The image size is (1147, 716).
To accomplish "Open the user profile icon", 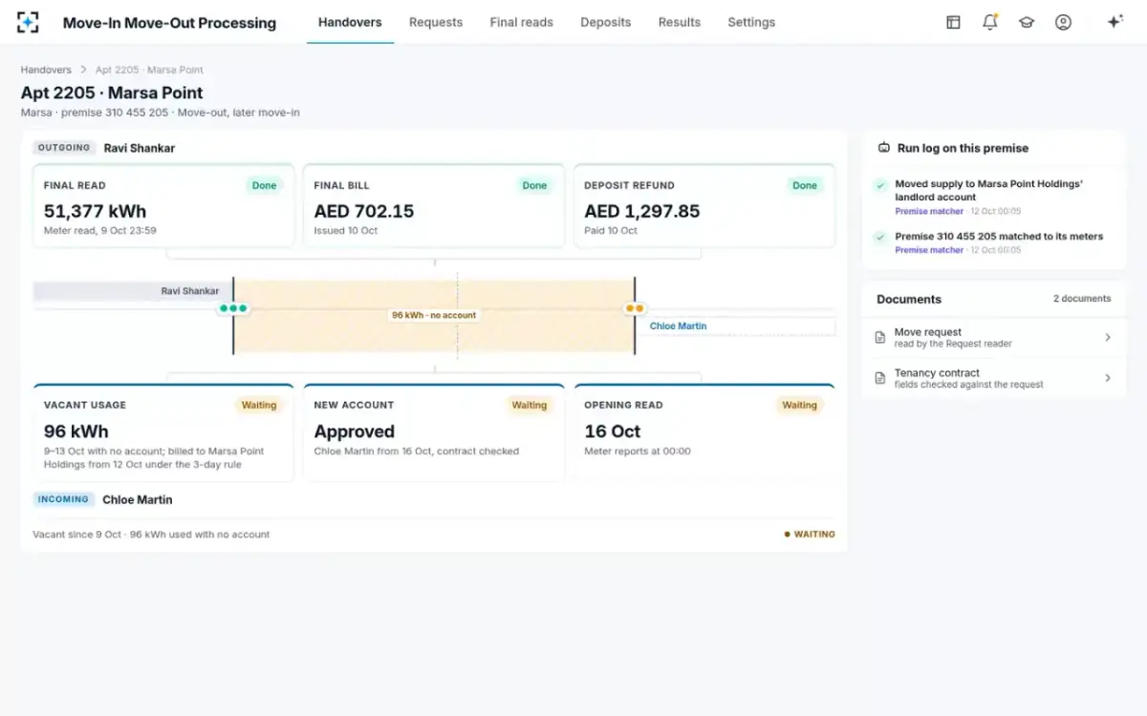I will 1063,22.
